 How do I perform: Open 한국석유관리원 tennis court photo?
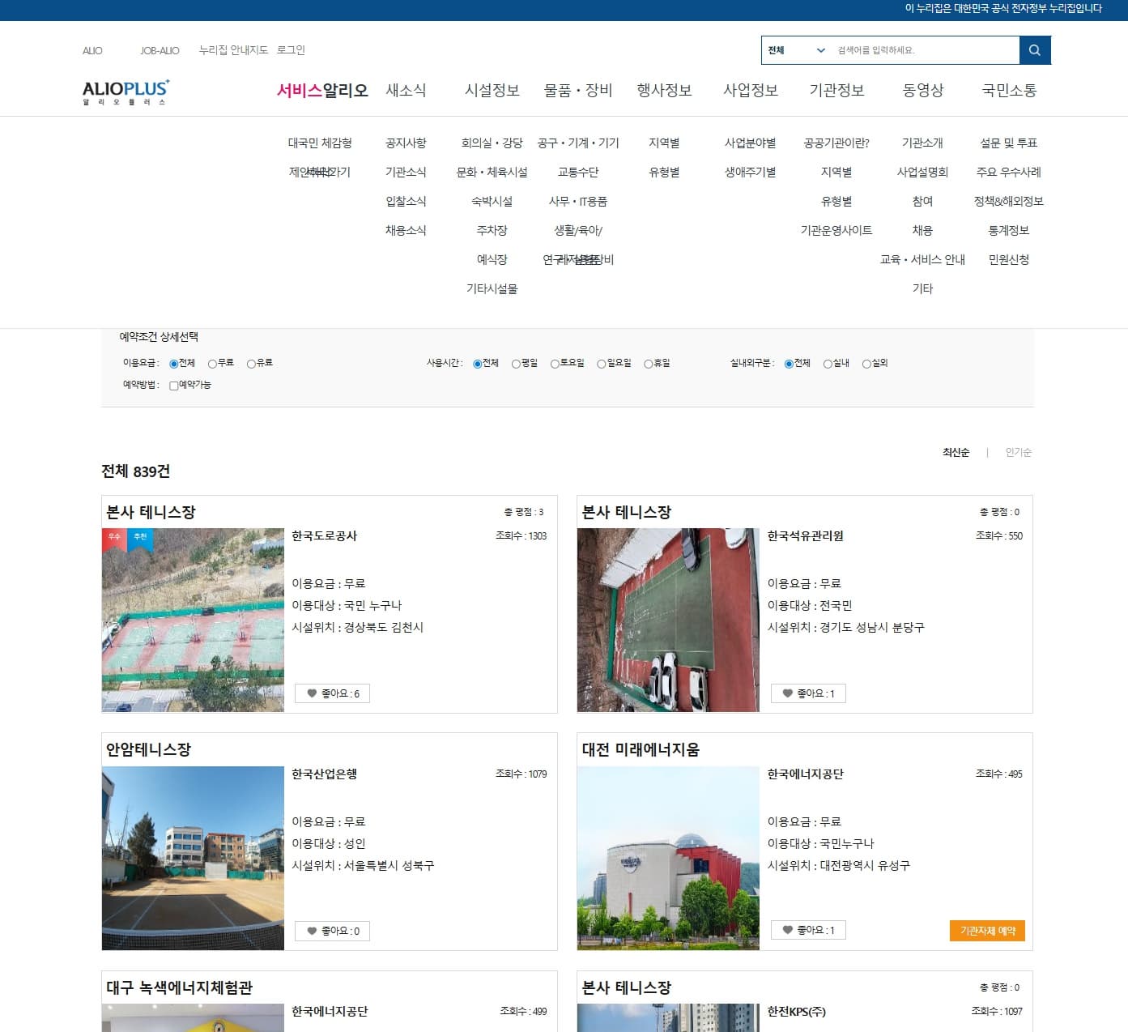(x=668, y=620)
